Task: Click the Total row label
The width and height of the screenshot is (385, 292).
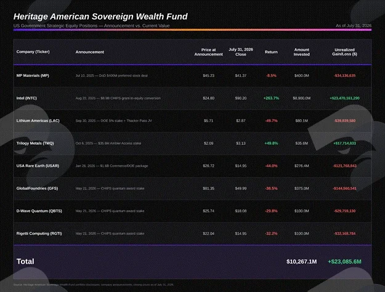Action: [x=25, y=262]
